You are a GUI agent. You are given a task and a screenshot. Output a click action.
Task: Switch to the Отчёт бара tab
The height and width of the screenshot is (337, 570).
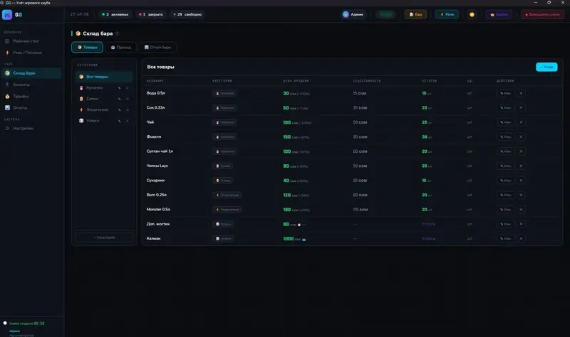click(157, 47)
